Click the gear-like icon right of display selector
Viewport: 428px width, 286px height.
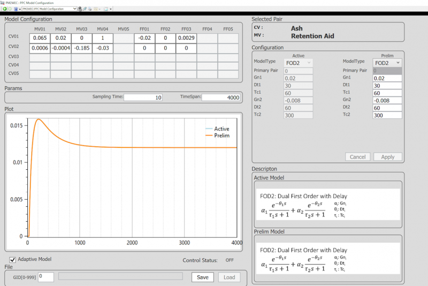tap(80, 9)
